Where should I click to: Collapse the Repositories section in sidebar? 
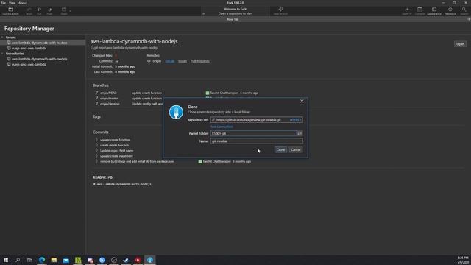2,54
